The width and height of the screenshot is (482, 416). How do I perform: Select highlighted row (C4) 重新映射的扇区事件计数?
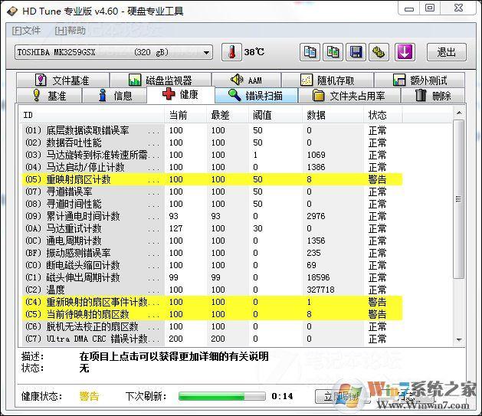pos(211,302)
